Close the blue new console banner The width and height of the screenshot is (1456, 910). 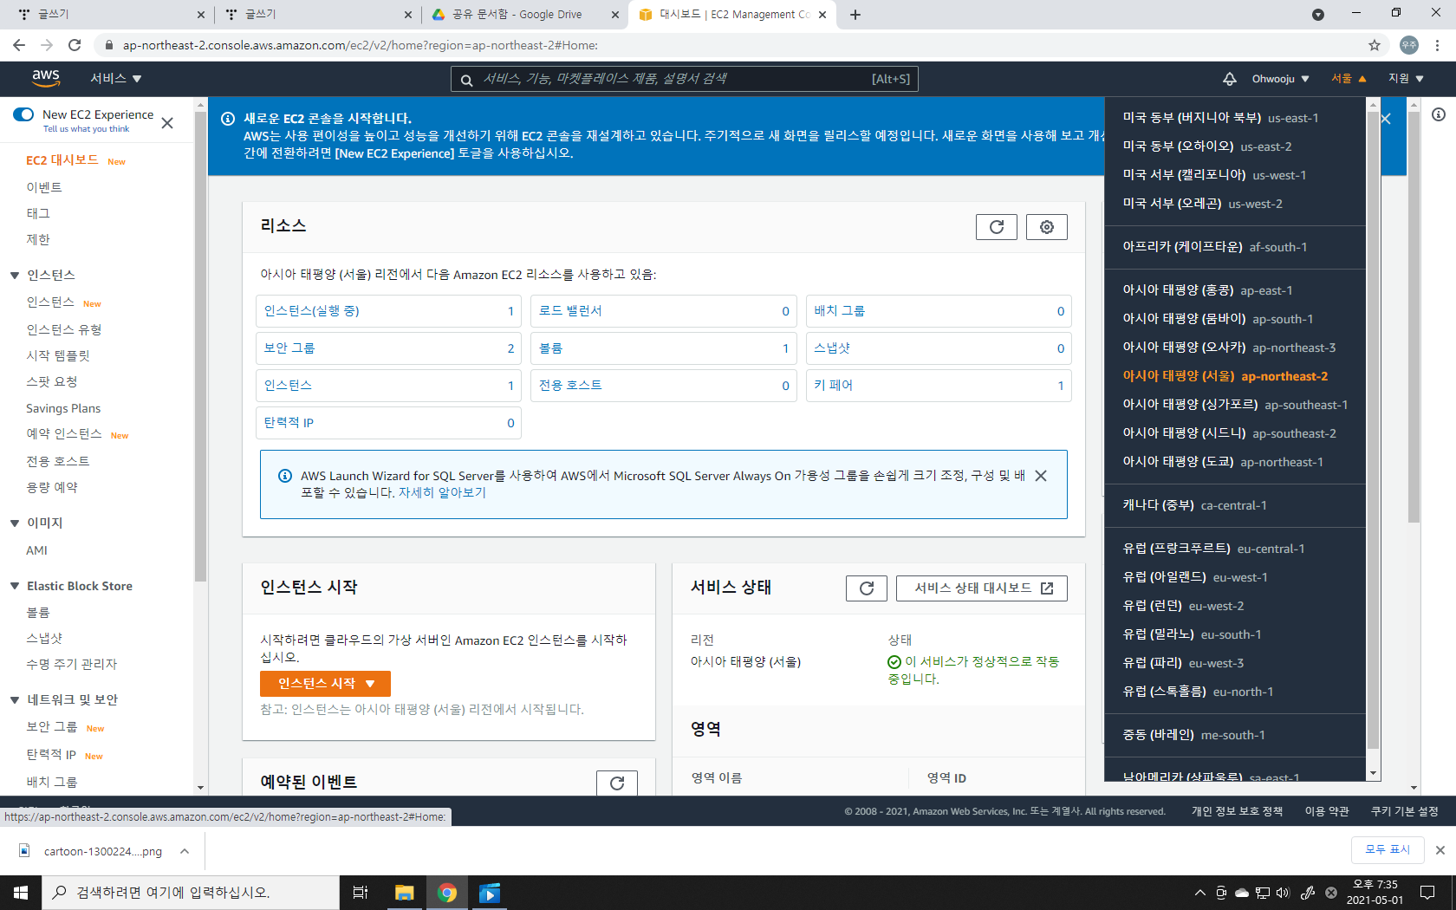click(x=1386, y=119)
